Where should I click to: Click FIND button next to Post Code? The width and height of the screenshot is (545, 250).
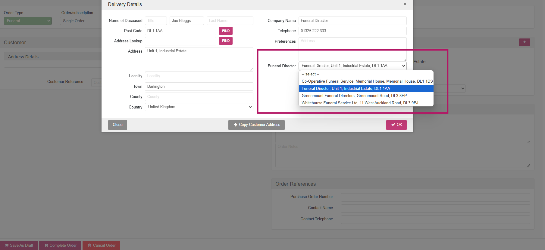(226, 31)
